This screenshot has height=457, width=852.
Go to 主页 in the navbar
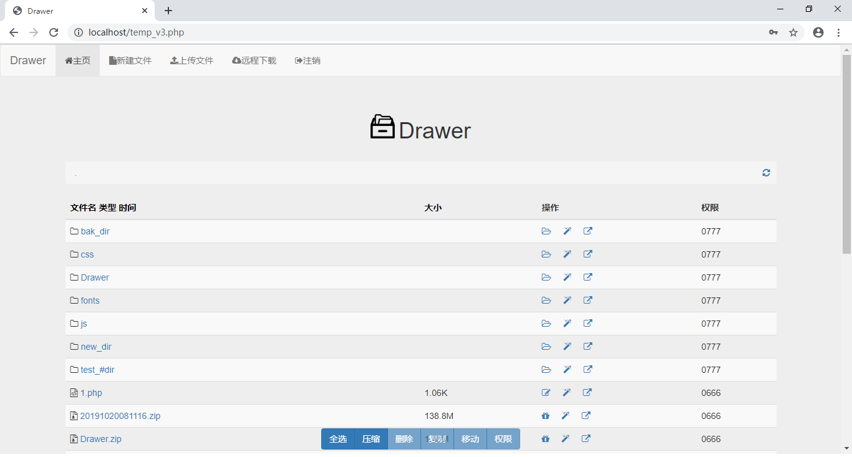(x=78, y=60)
